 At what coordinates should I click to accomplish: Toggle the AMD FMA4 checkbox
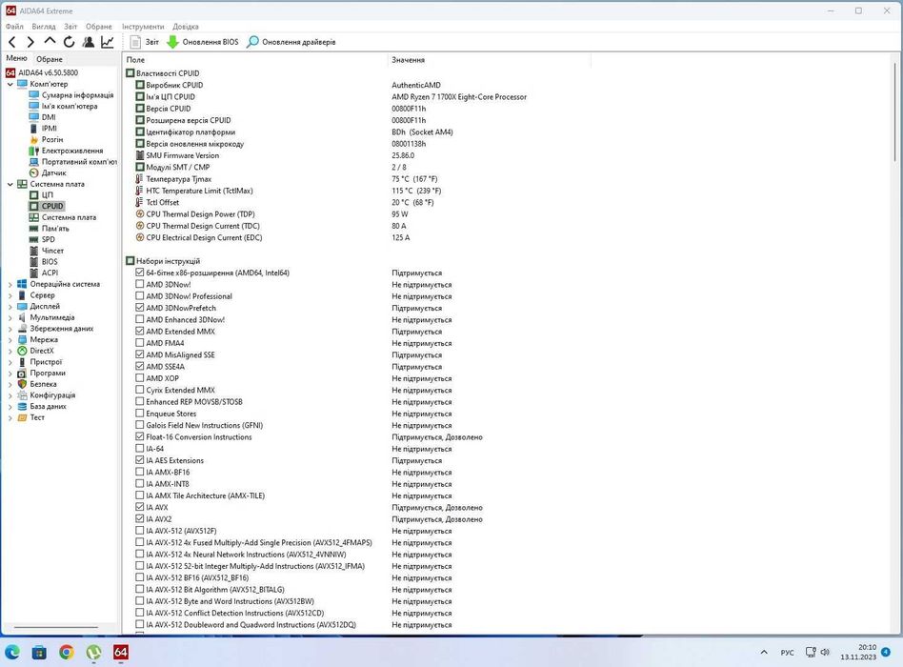[x=140, y=343]
